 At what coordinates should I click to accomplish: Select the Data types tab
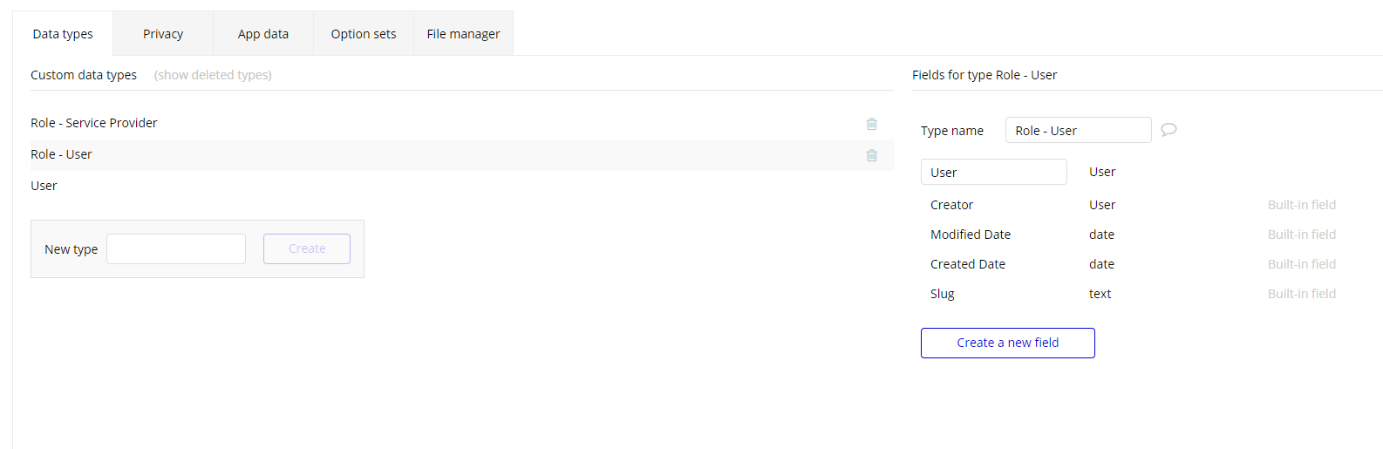[x=63, y=34]
